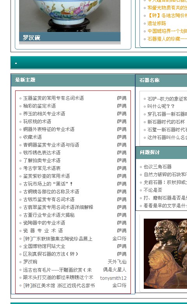Click the author name tonysmith12
The height and width of the screenshot is (304, 187).
pyautogui.click(x=113, y=278)
